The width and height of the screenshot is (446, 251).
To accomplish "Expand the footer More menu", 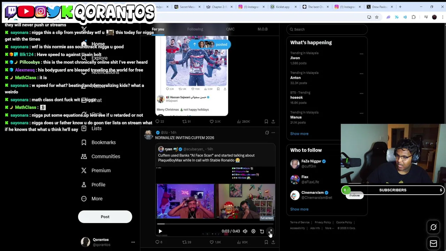I will pos(329,228).
